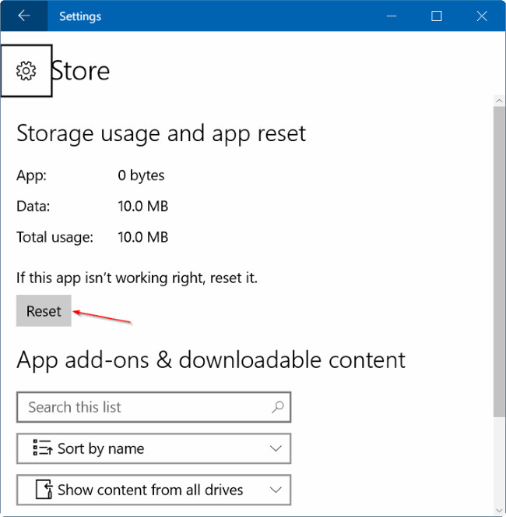The width and height of the screenshot is (506, 517).
Task: Click the 0 bytes App value
Action: coord(141,175)
